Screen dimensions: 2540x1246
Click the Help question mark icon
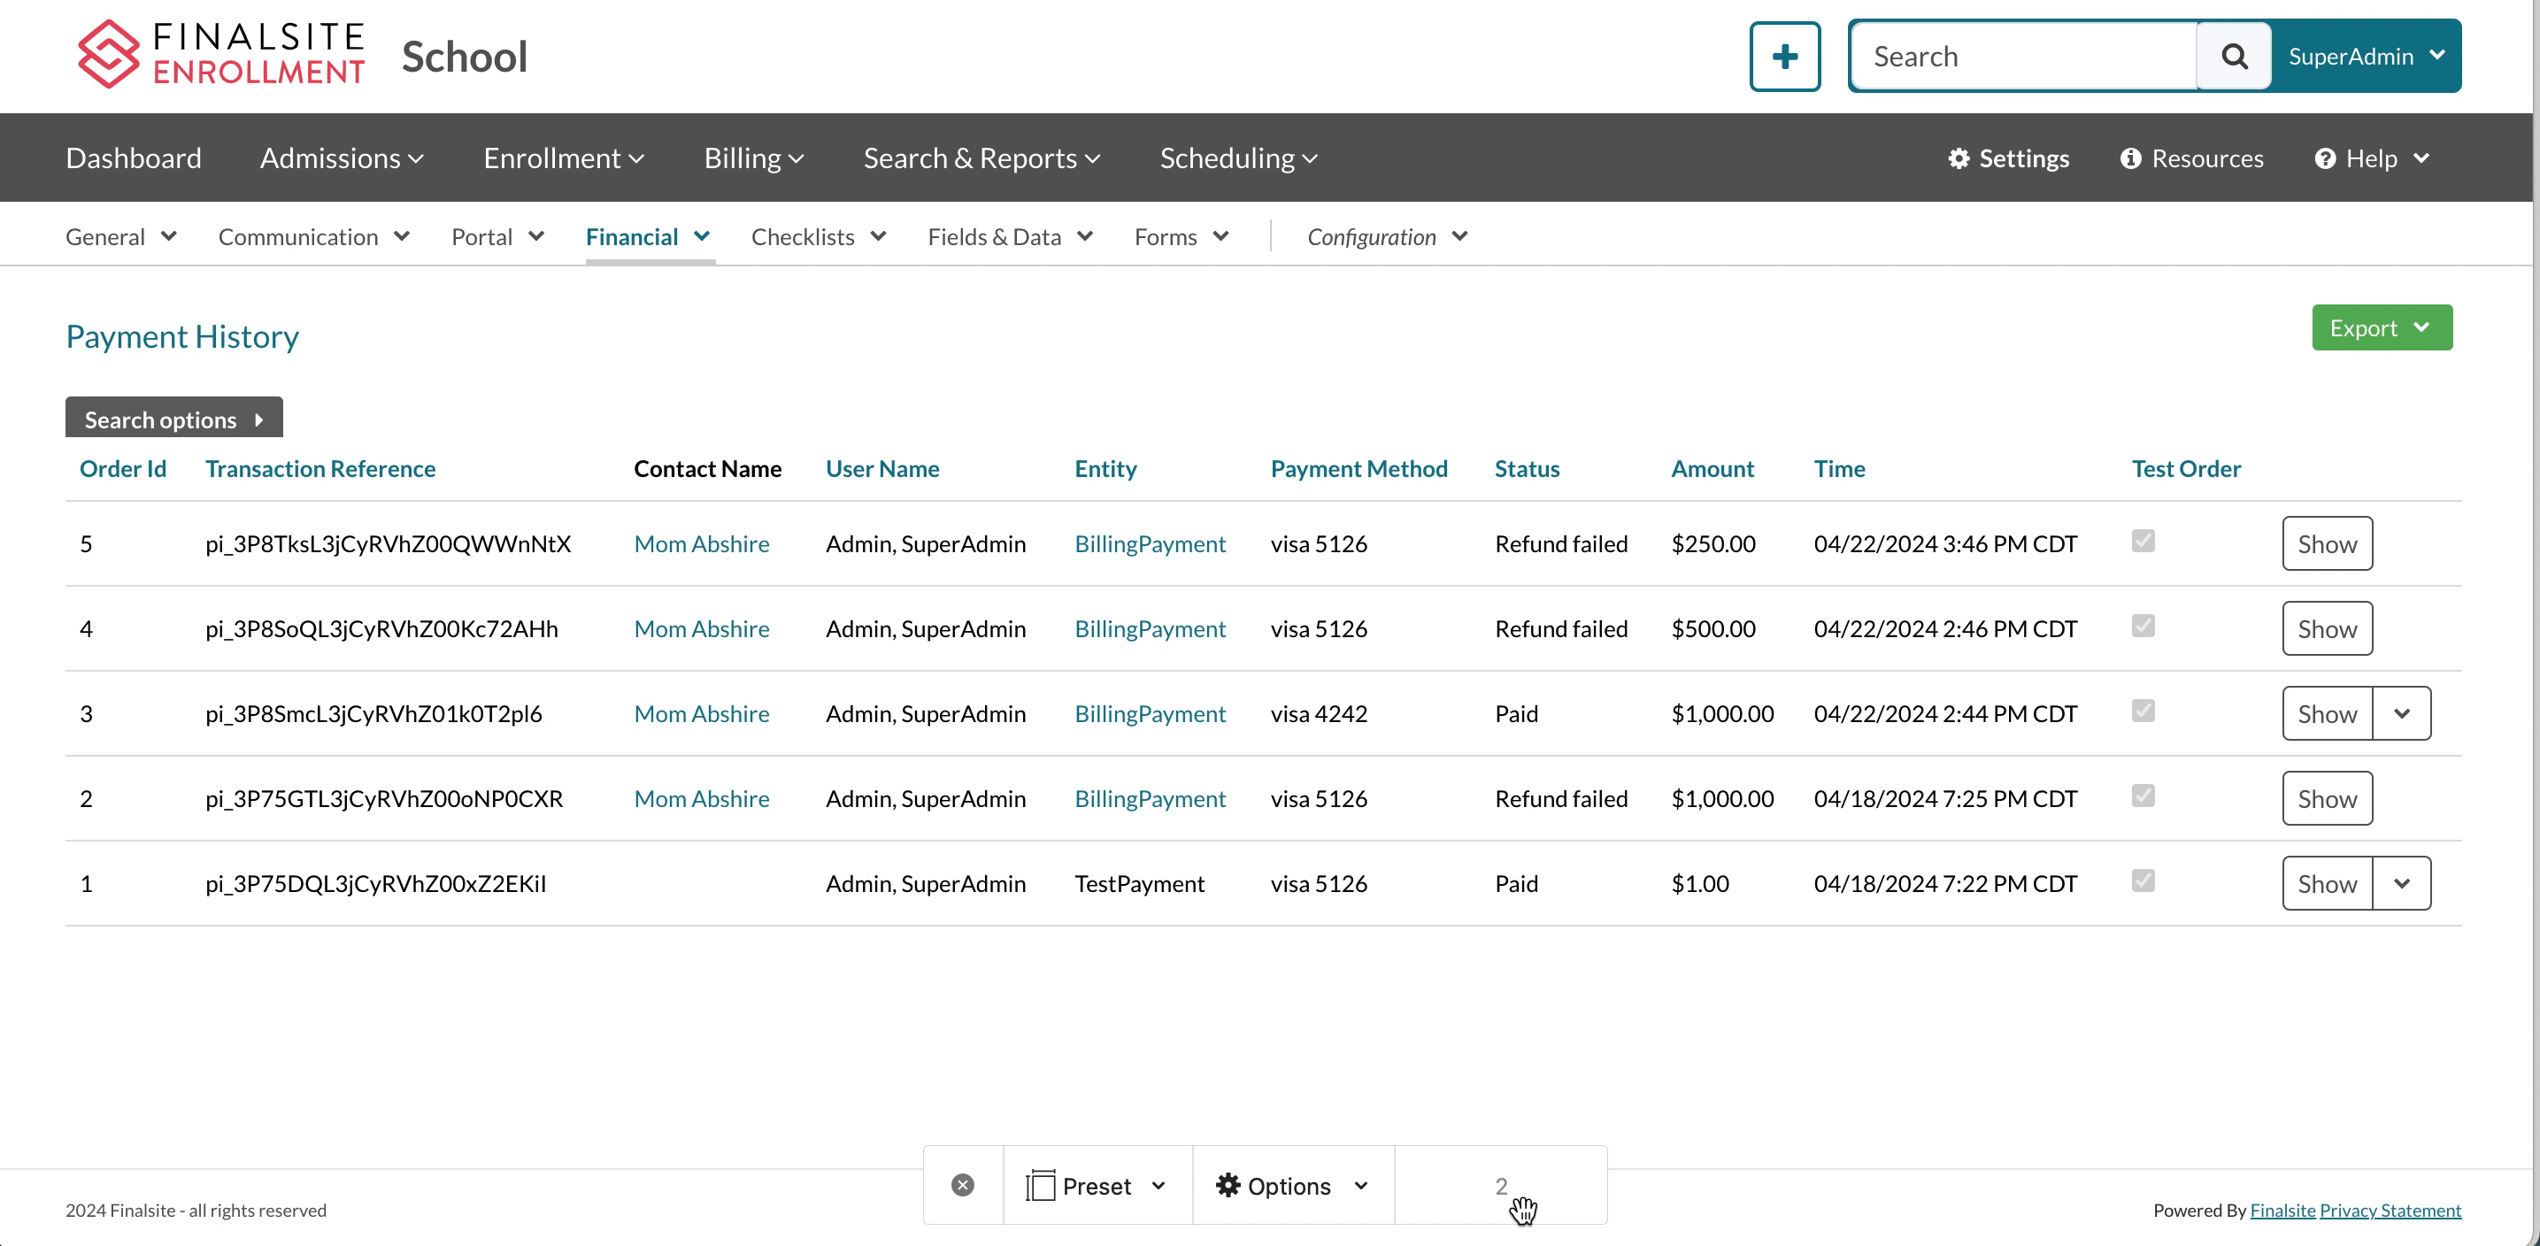click(2324, 158)
